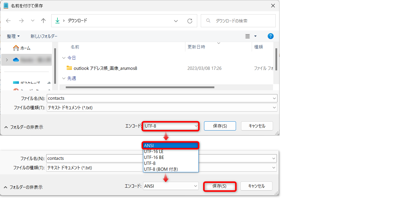This screenshot has height=198, width=398.
Task: Click the Forward navigation arrow
Action: pos(21,21)
